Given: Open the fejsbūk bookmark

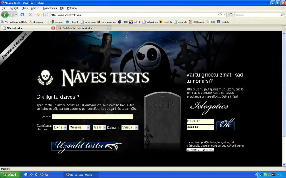Looking at the screenshot, I should point(223,22).
